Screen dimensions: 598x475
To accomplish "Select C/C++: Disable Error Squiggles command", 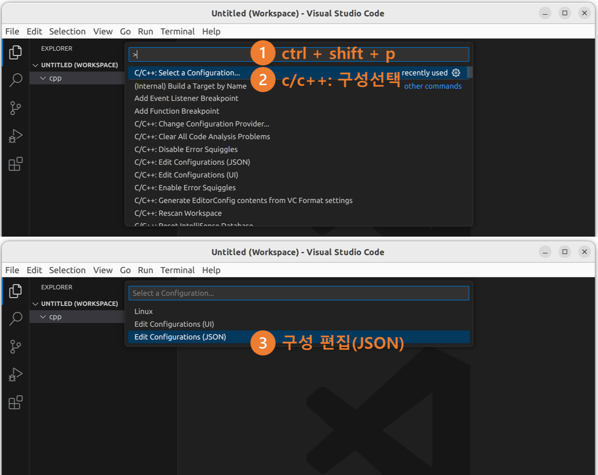I will pos(299,149).
